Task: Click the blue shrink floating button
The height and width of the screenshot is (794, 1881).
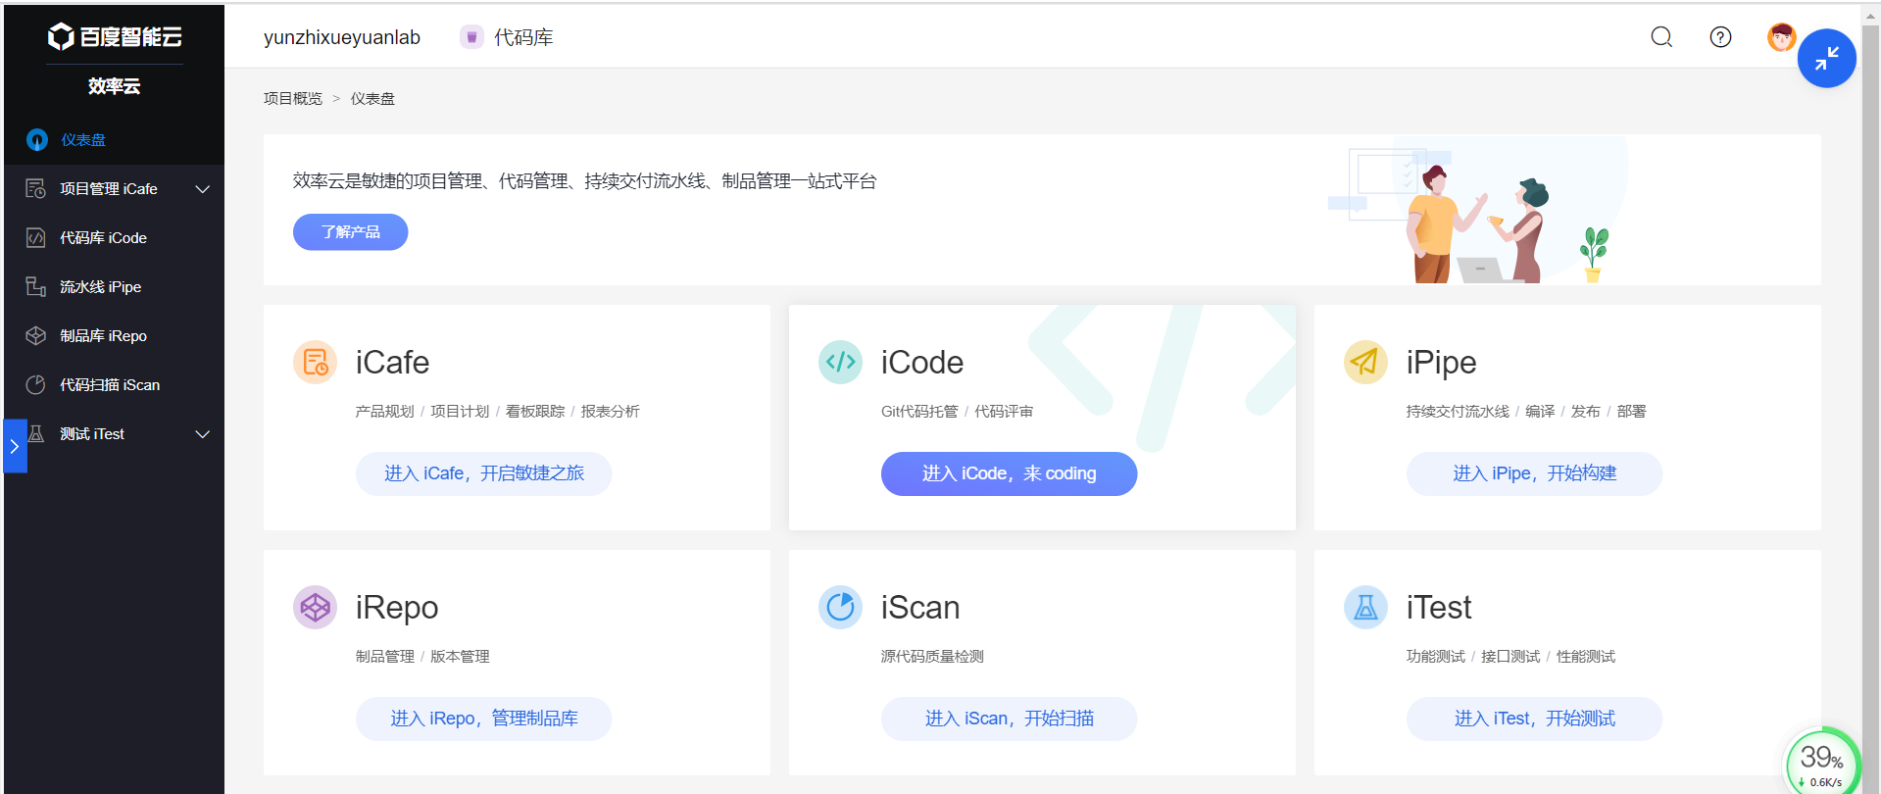Action: [1826, 59]
